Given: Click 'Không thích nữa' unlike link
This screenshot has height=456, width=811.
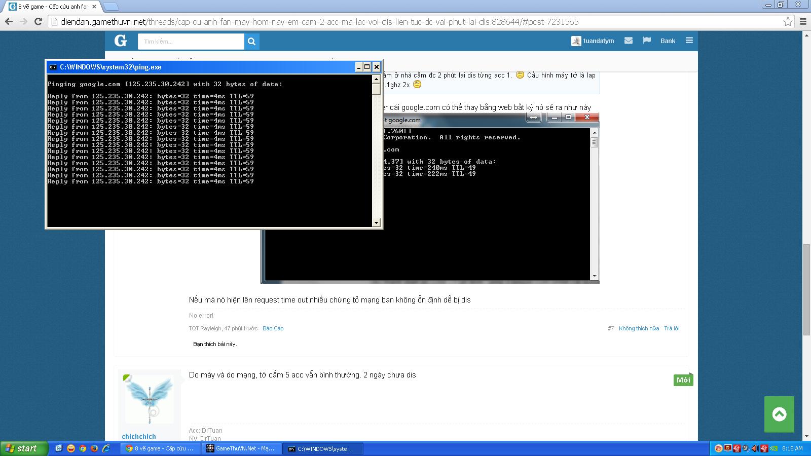Looking at the screenshot, I should (x=639, y=328).
